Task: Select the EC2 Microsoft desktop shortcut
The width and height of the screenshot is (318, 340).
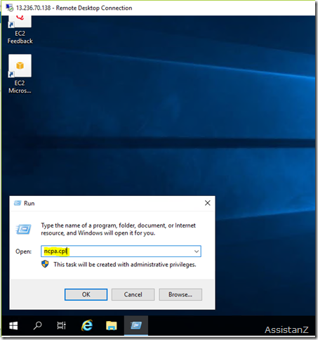Action: coord(20,74)
